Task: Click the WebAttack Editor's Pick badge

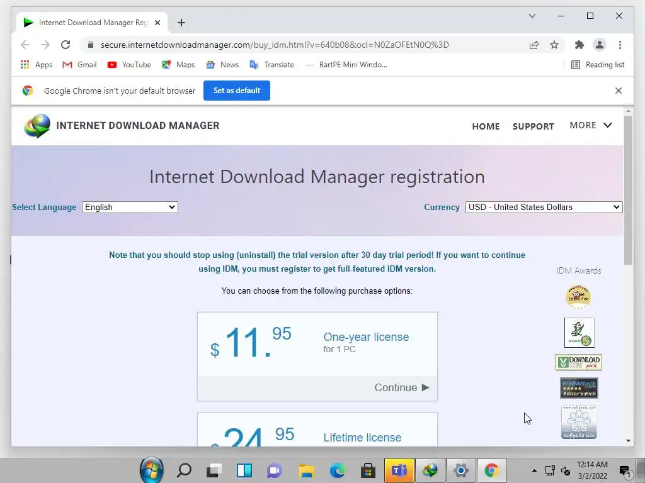Action: tap(579, 388)
